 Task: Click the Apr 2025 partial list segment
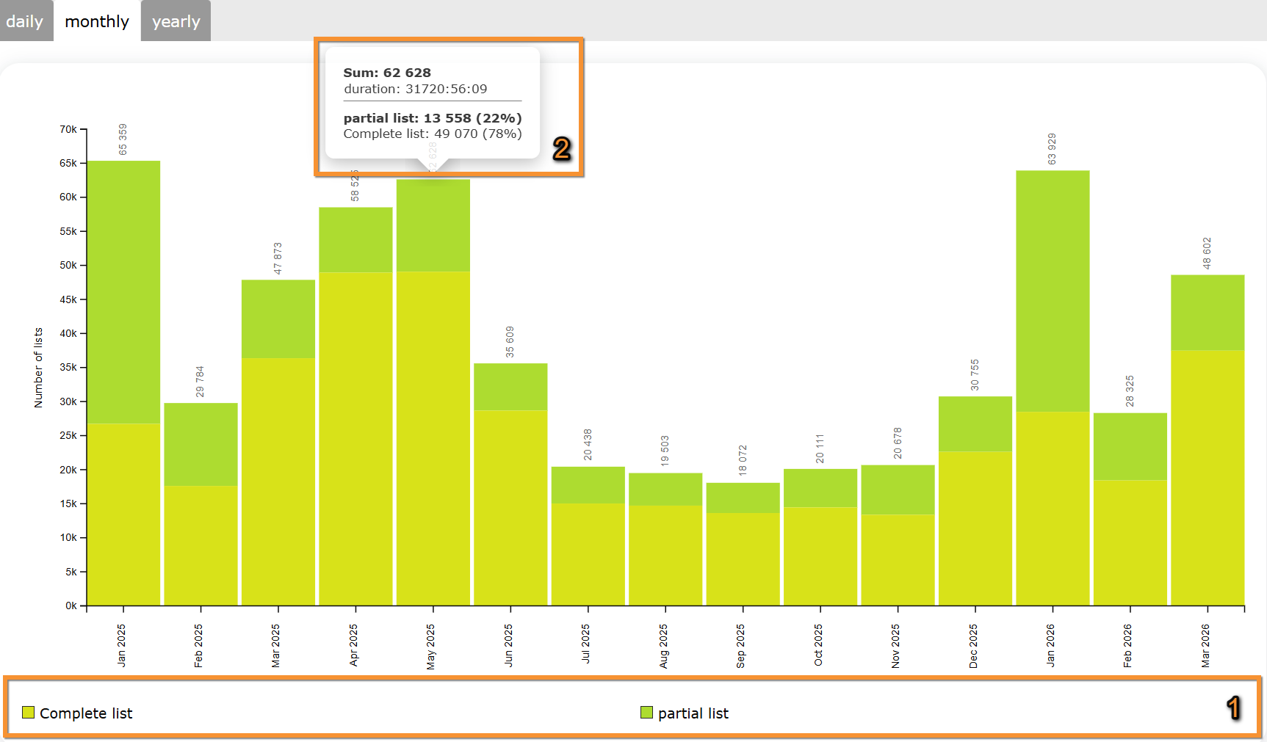coord(355,240)
